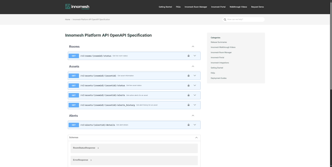Click GET badge for rooms status

click(74, 56)
